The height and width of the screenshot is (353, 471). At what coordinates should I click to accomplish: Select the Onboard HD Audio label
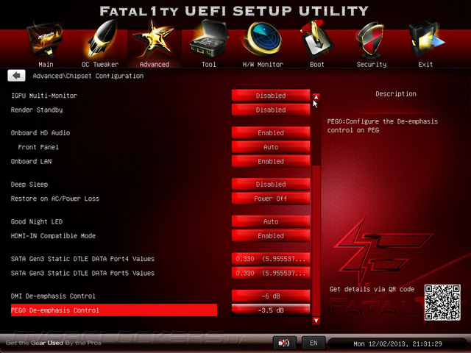tap(40, 132)
